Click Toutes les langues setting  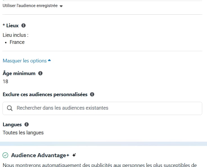(23, 133)
